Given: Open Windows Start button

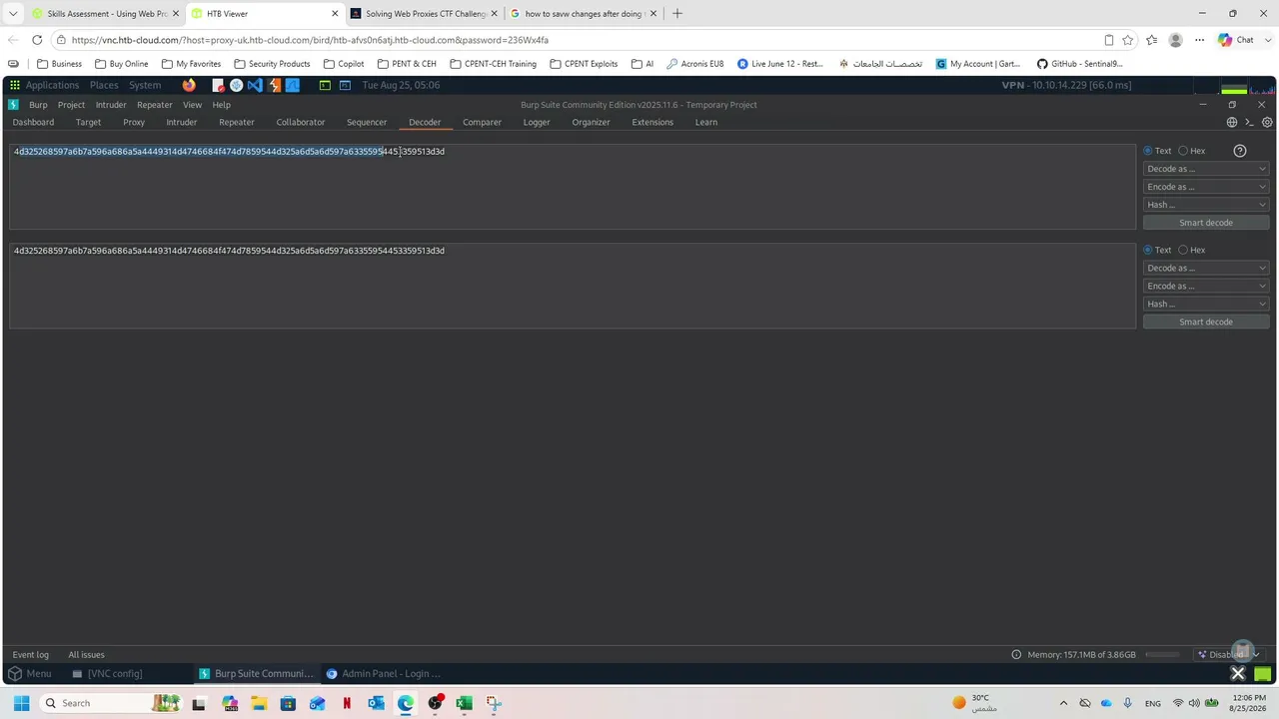Looking at the screenshot, I should coord(21,703).
